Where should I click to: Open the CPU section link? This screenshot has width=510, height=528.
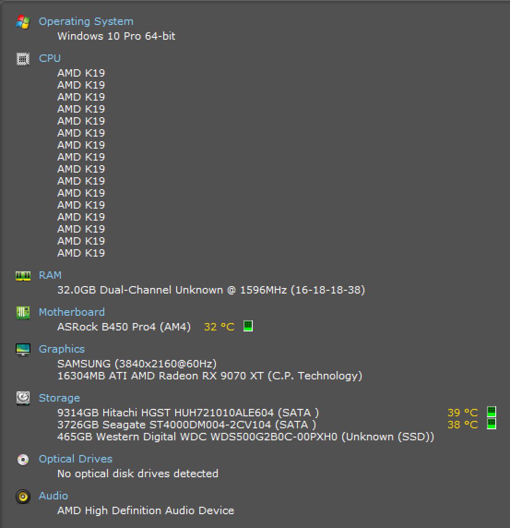click(50, 58)
